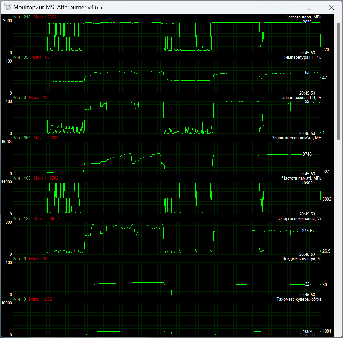Image resolution: width=343 pixels, height=338 pixels.
Task: Click the graph title 'Завантаження пам'яті, МБ'
Action: click(x=296, y=138)
